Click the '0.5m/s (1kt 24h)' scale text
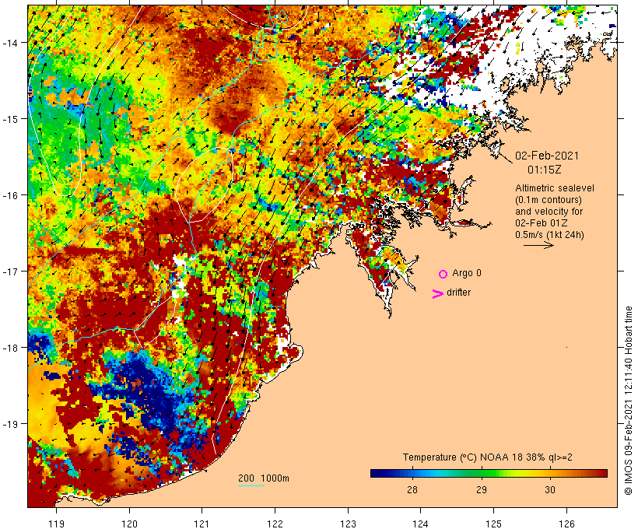638x529 pixels. click(549, 235)
